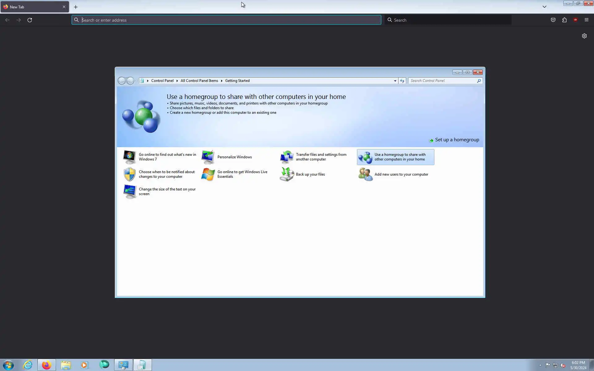Open Internet Explorer from the taskbar
Screen dimensions: 594x371
(28, 365)
